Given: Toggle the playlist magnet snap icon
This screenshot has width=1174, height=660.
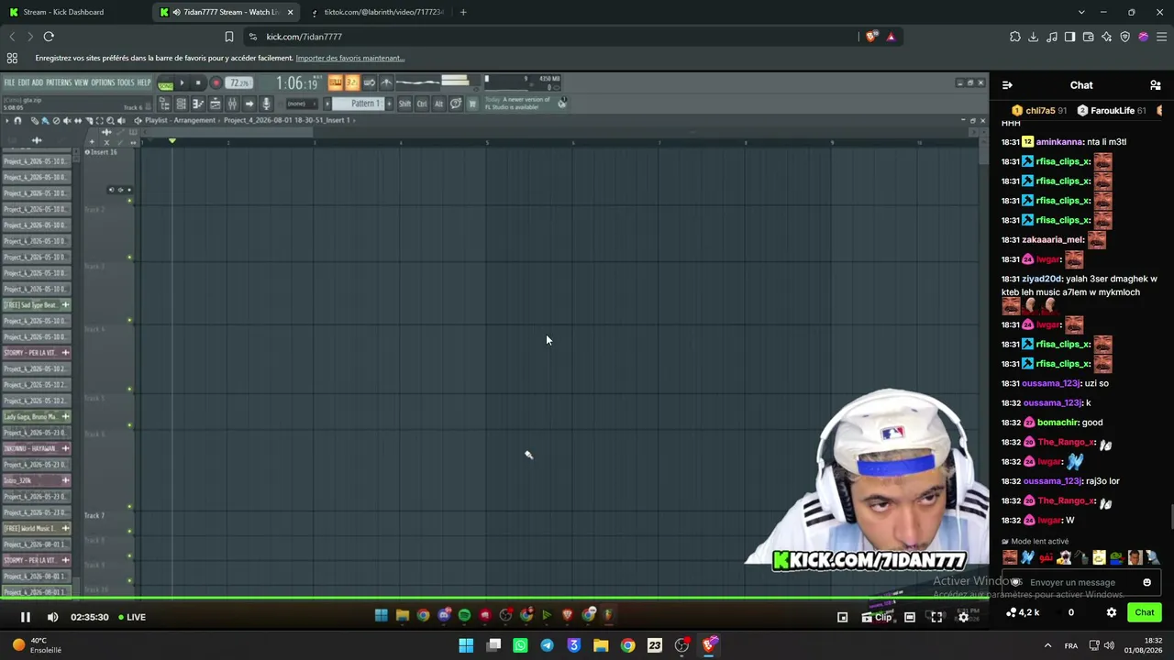Looking at the screenshot, I should pyautogui.click(x=17, y=121).
